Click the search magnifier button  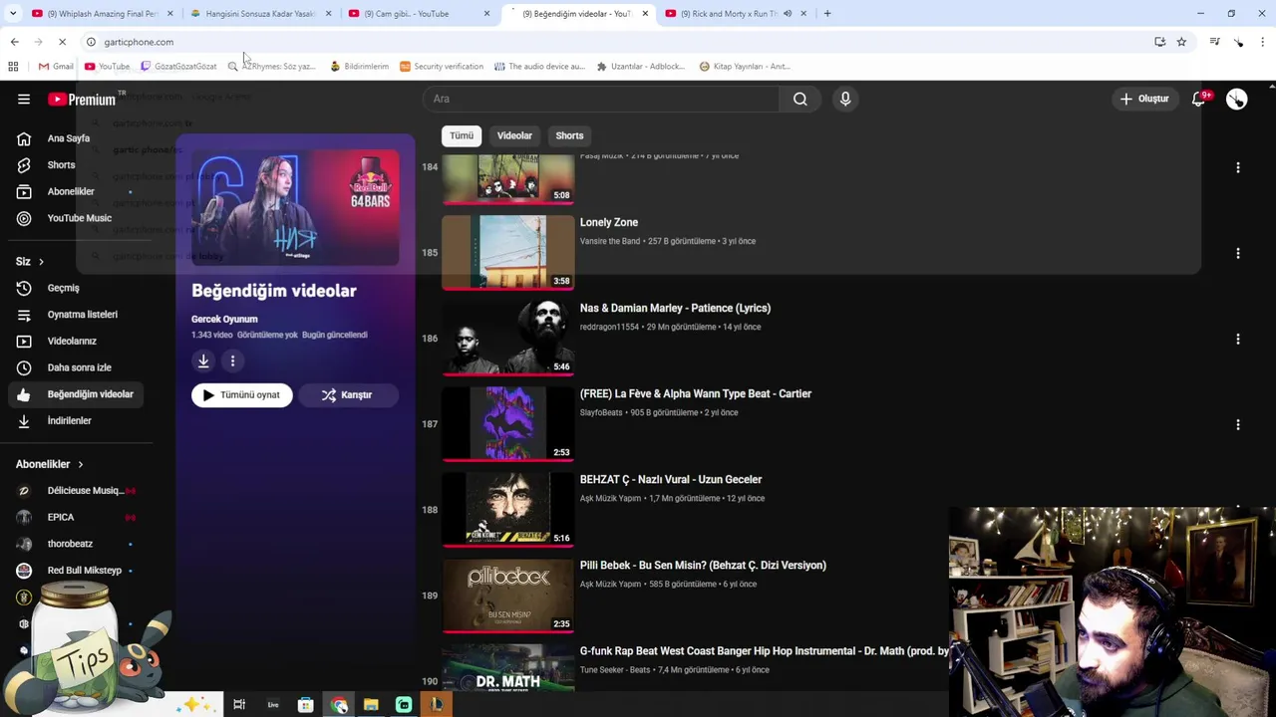pyautogui.click(x=799, y=99)
